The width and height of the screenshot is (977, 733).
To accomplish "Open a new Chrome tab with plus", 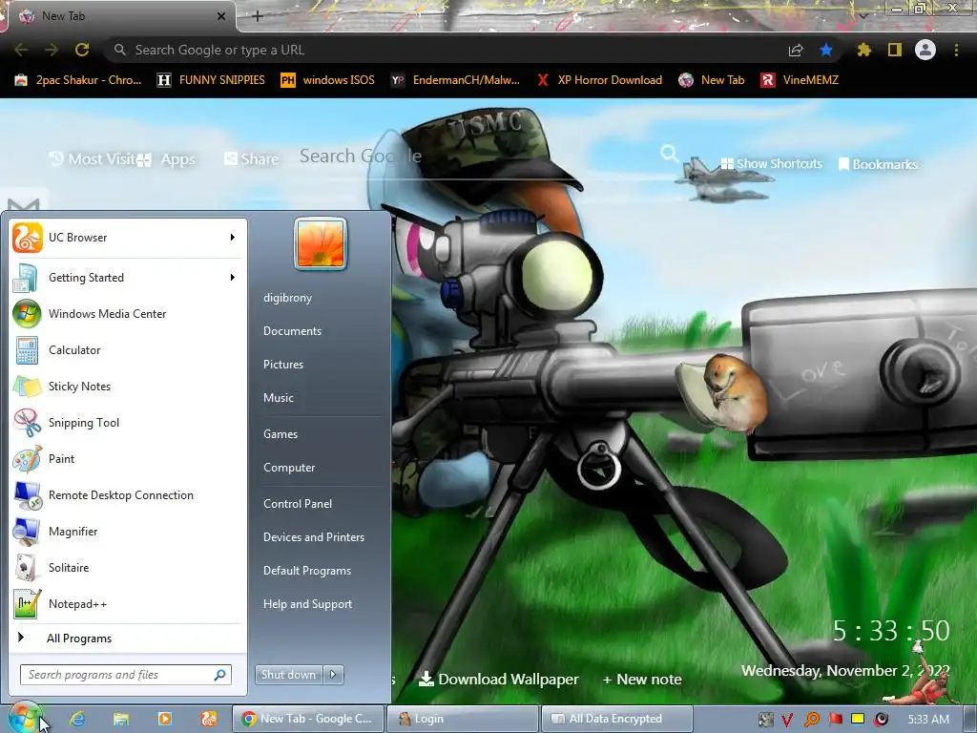I will [258, 16].
